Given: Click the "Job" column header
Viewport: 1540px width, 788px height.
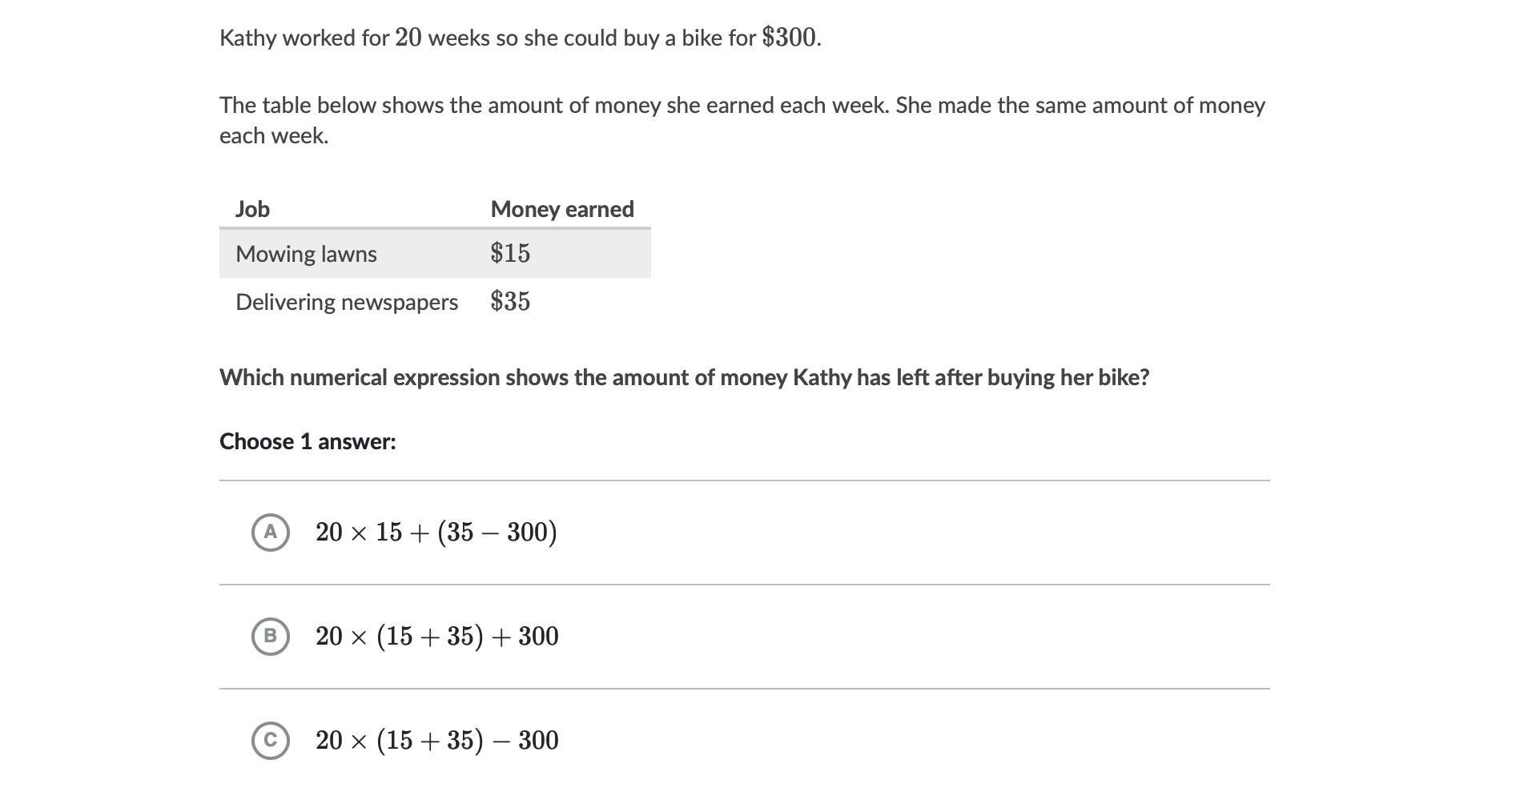Looking at the screenshot, I should tap(252, 209).
